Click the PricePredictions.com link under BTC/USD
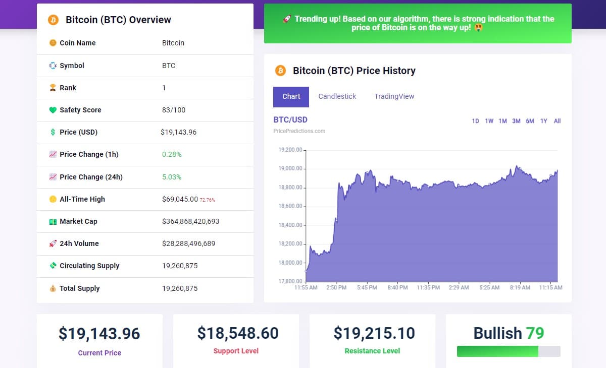The image size is (606, 368). [299, 131]
